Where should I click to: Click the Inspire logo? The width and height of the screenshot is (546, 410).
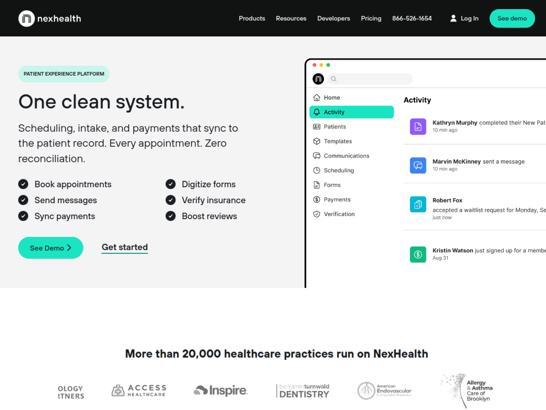221,390
